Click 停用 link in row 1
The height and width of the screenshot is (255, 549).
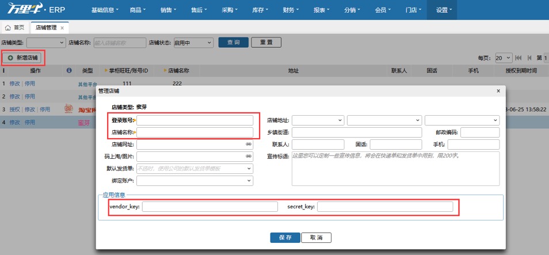tap(30, 83)
